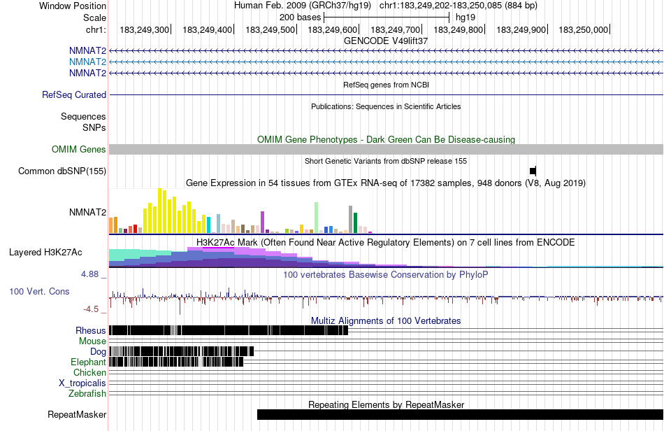Click the black RepeatMasker element block
This screenshot has width=664, height=431.
(461, 414)
